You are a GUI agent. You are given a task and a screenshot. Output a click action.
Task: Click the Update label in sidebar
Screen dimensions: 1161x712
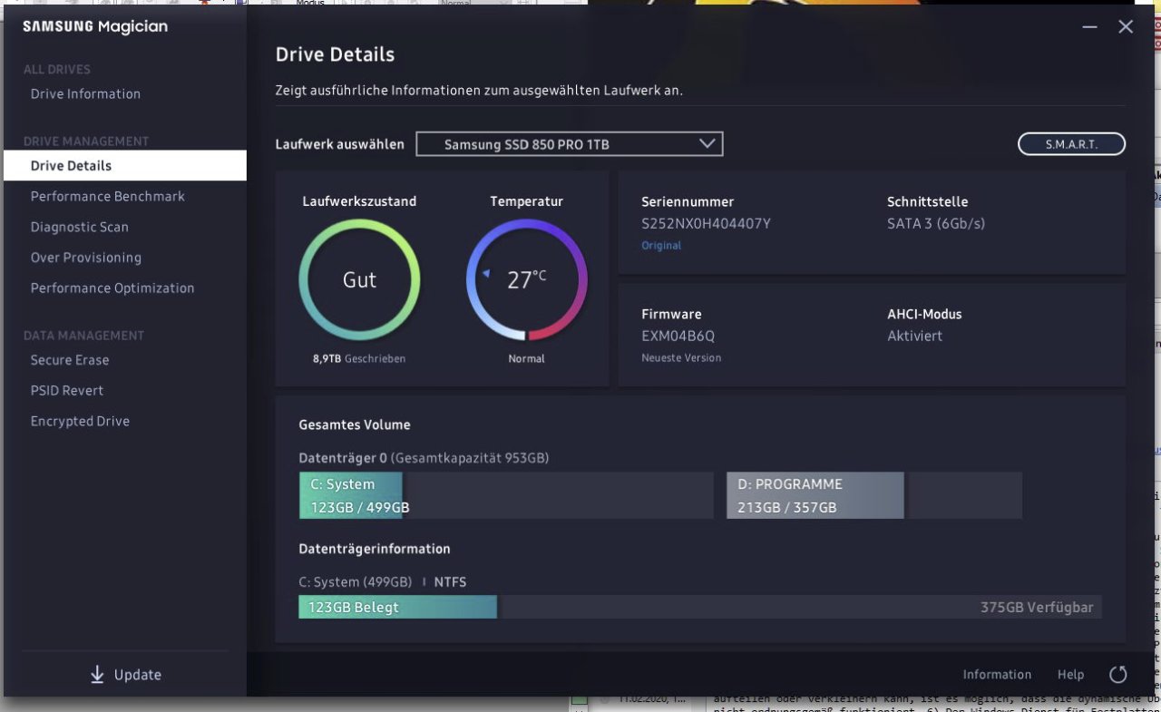[x=138, y=675]
